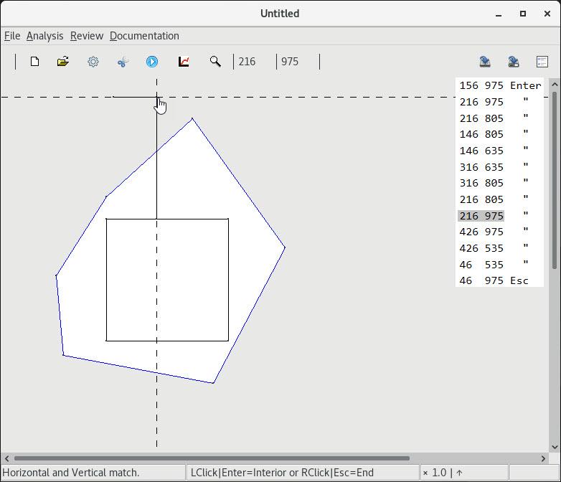Image resolution: width=561 pixels, height=482 pixels.
Task: Click the vertical scrollbar down arrow
Action: 554,446
